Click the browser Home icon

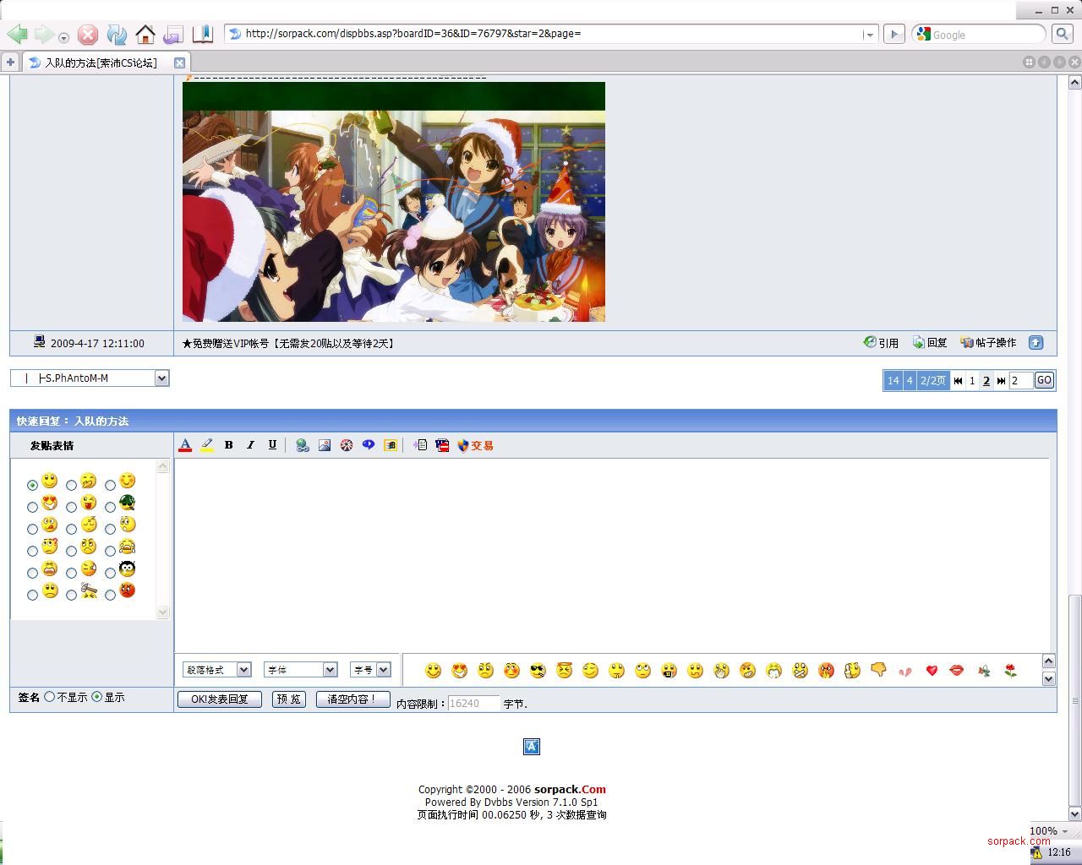click(145, 35)
